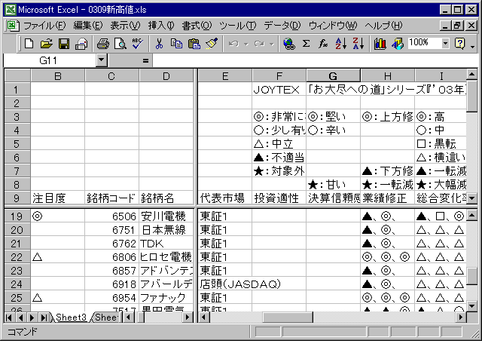Viewport: 482px width, 362px height.
Task: Select the 投資適性 header cell
Action: click(x=279, y=198)
